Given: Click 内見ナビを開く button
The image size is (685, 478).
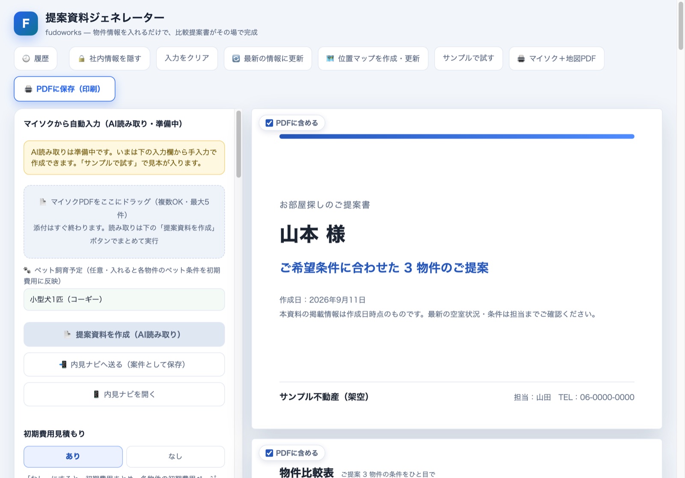Looking at the screenshot, I should pos(124,394).
